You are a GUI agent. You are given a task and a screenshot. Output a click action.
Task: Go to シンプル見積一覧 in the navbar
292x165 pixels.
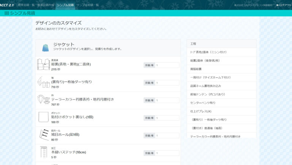coord(87,5)
